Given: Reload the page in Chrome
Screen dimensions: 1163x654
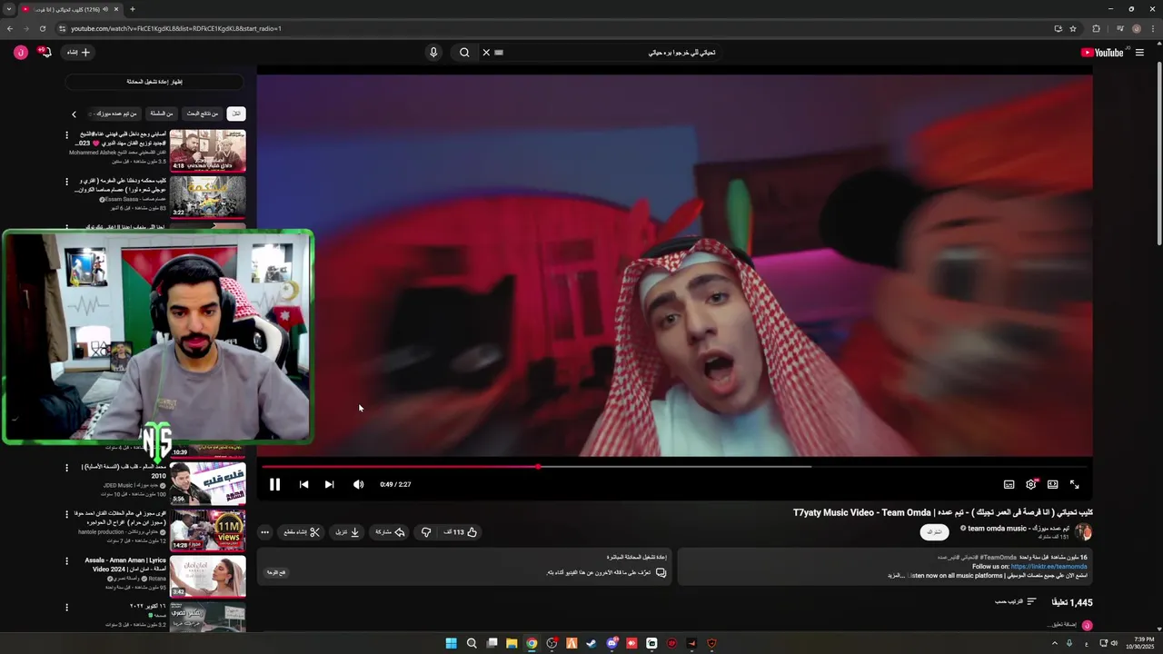Looking at the screenshot, I should click(42, 28).
